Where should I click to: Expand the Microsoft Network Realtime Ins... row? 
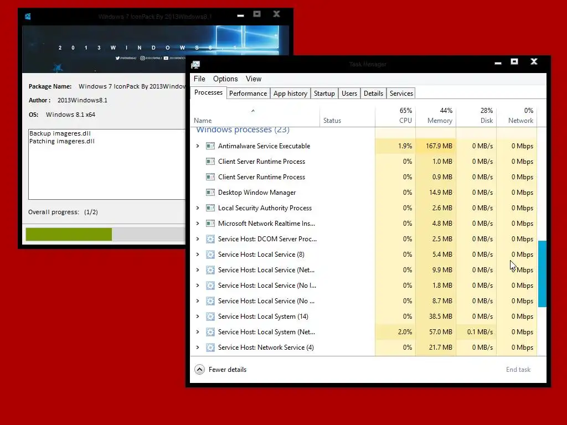coord(198,224)
